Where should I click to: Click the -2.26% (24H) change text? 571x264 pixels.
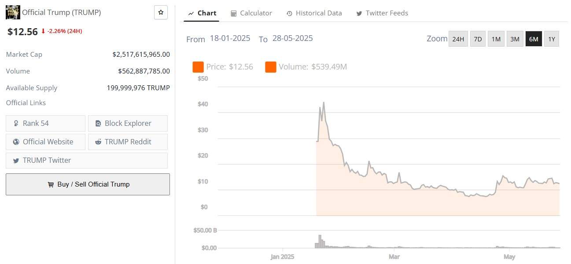tap(65, 31)
